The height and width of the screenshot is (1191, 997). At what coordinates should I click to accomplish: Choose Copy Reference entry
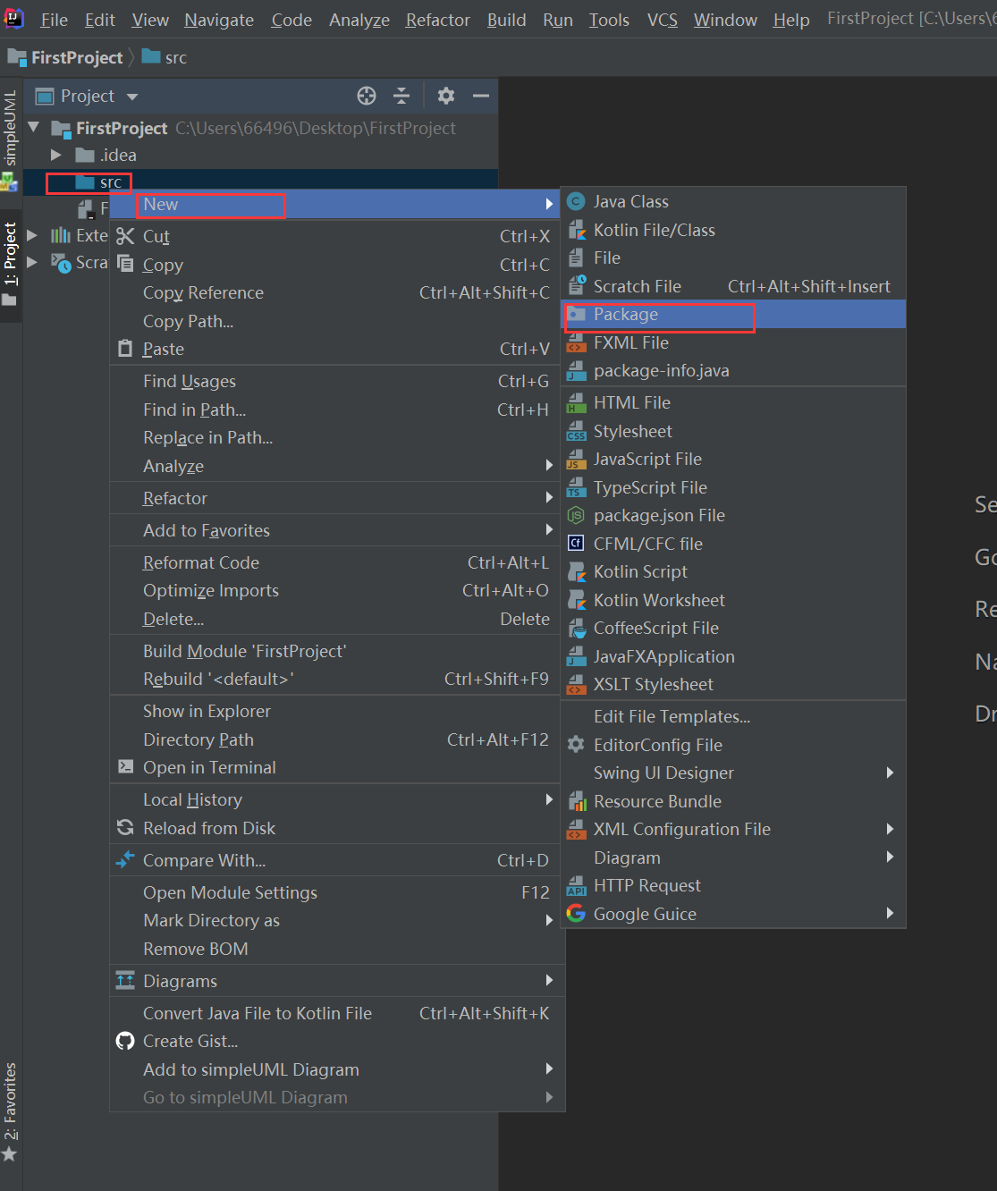tap(337, 292)
